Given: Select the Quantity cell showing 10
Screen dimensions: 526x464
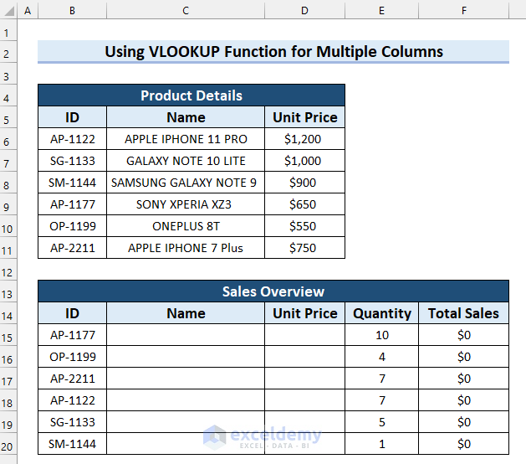Looking at the screenshot, I should click(382, 335).
